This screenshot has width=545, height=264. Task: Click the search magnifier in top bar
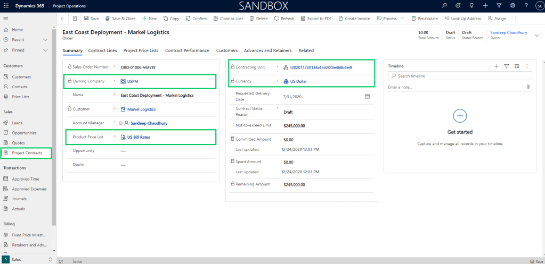[x=445, y=5]
